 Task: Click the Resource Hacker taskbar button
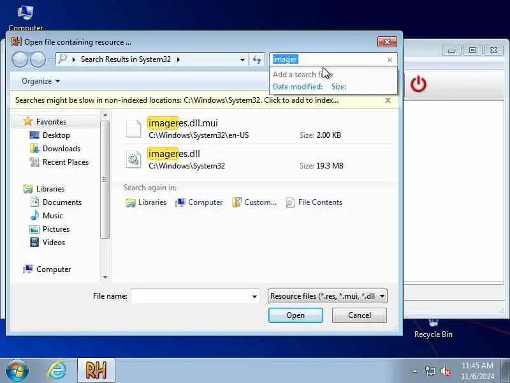pyautogui.click(x=96, y=371)
